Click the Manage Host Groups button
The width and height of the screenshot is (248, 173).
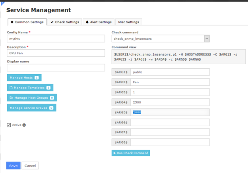tap(32, 98)
